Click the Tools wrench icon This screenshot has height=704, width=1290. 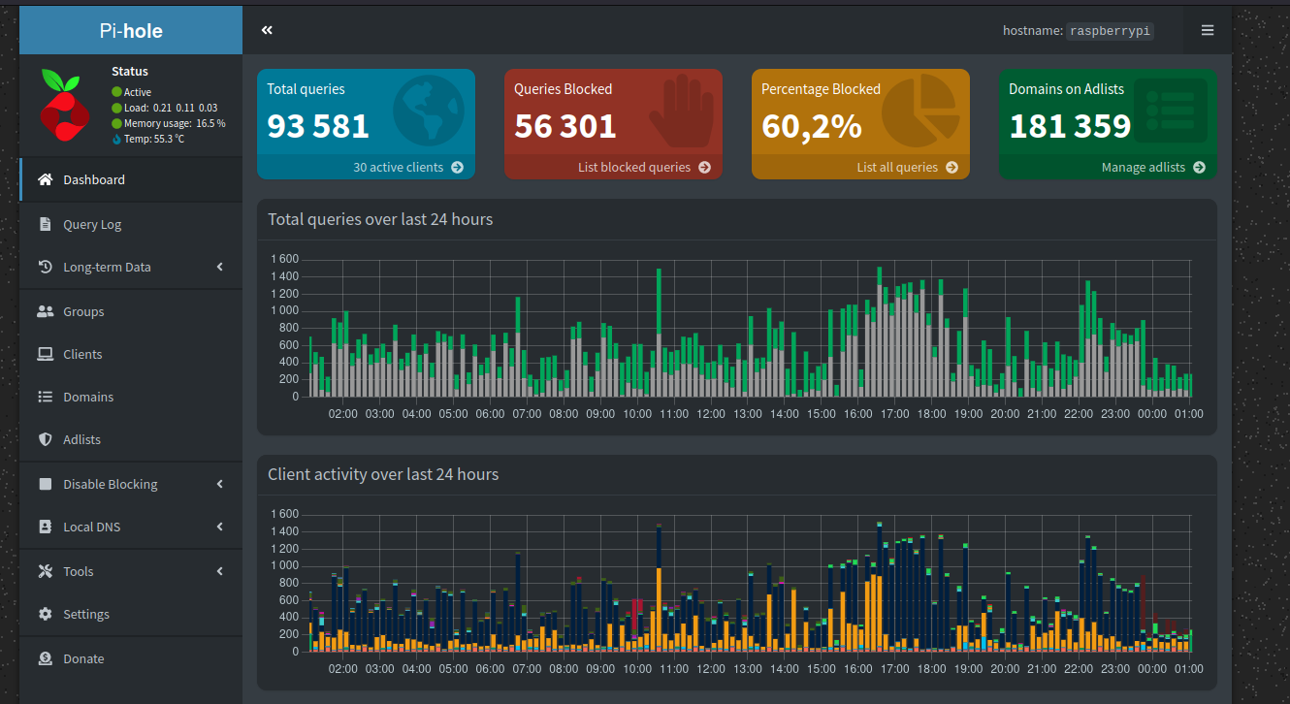click(45, 571)
